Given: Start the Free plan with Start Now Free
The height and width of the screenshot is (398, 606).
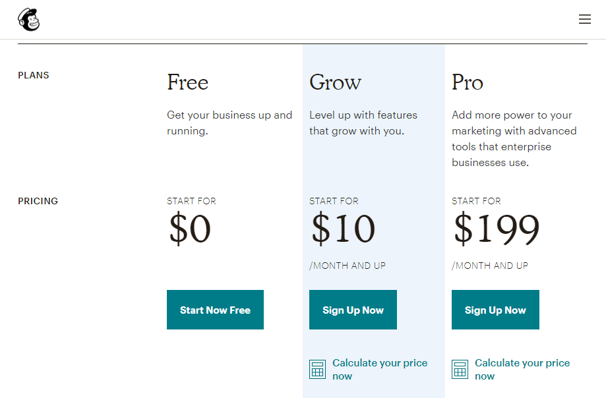Looking at the screenshot, I should point(215,310).
